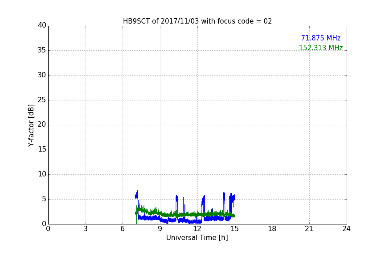Click the x-axis tick label '21'
Screen dimensions: 385x256
(309, 229)
